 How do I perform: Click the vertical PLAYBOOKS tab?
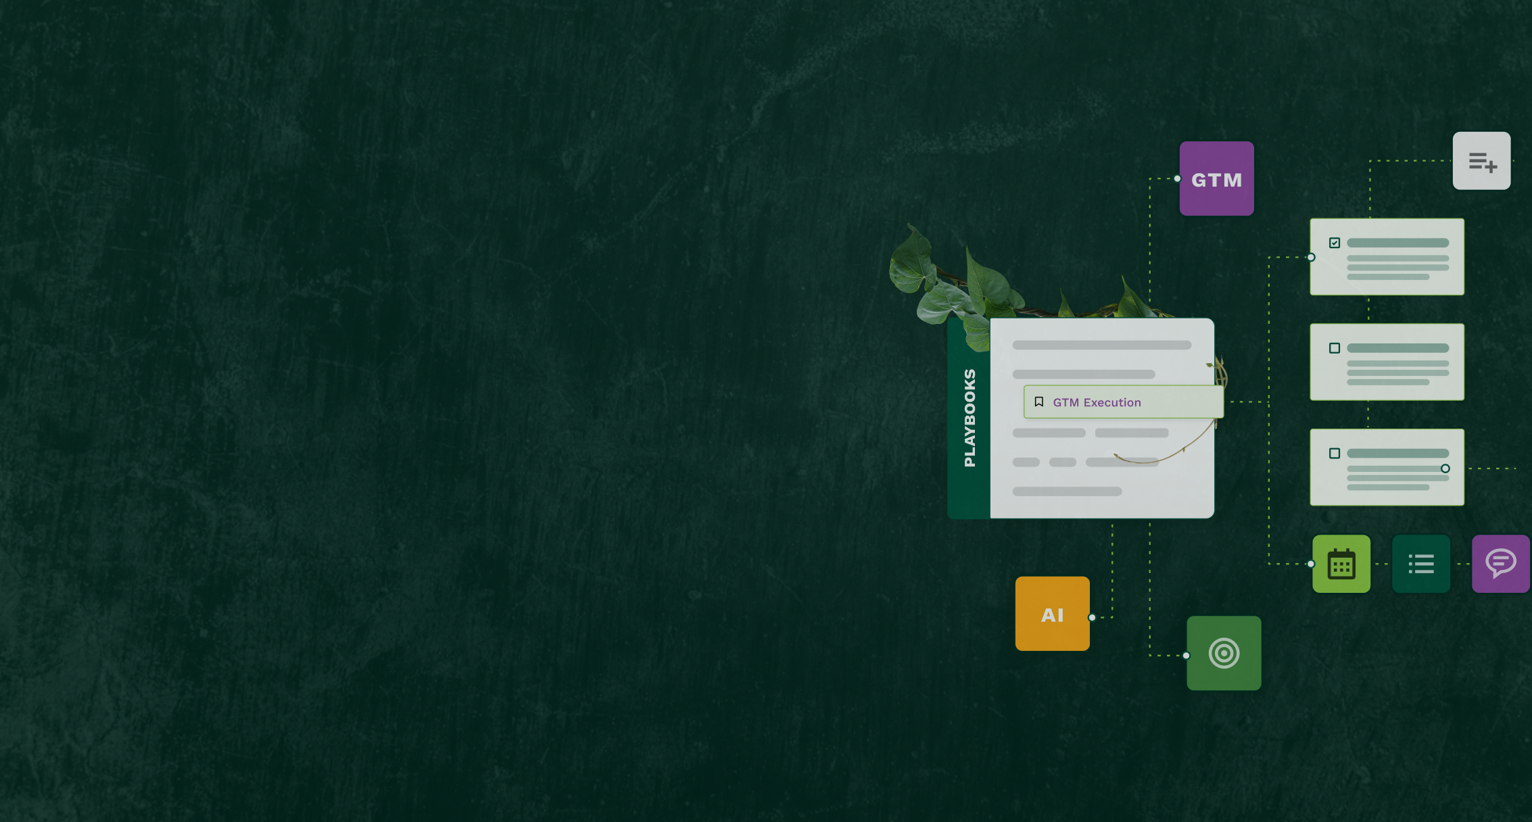970,418
